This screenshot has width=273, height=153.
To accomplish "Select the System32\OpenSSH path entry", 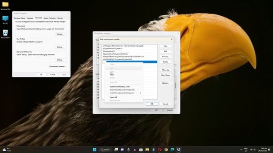I will [x=130, y=59].
